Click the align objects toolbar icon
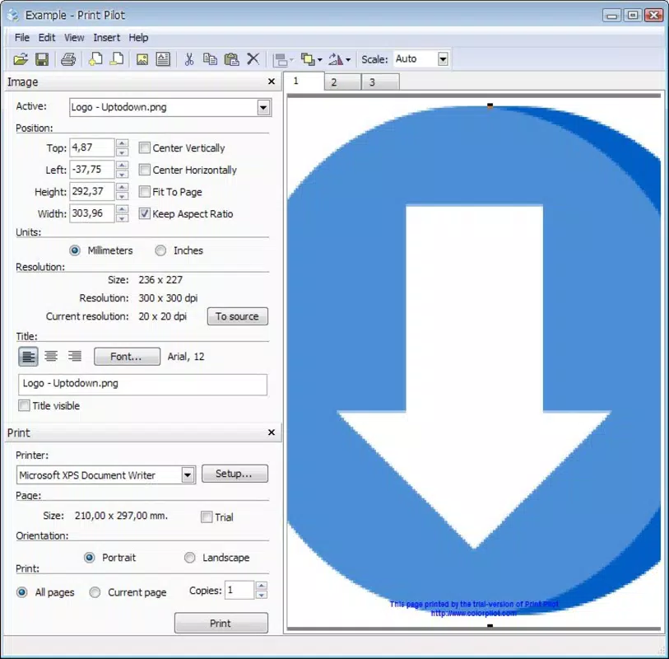 pos(281,59)
